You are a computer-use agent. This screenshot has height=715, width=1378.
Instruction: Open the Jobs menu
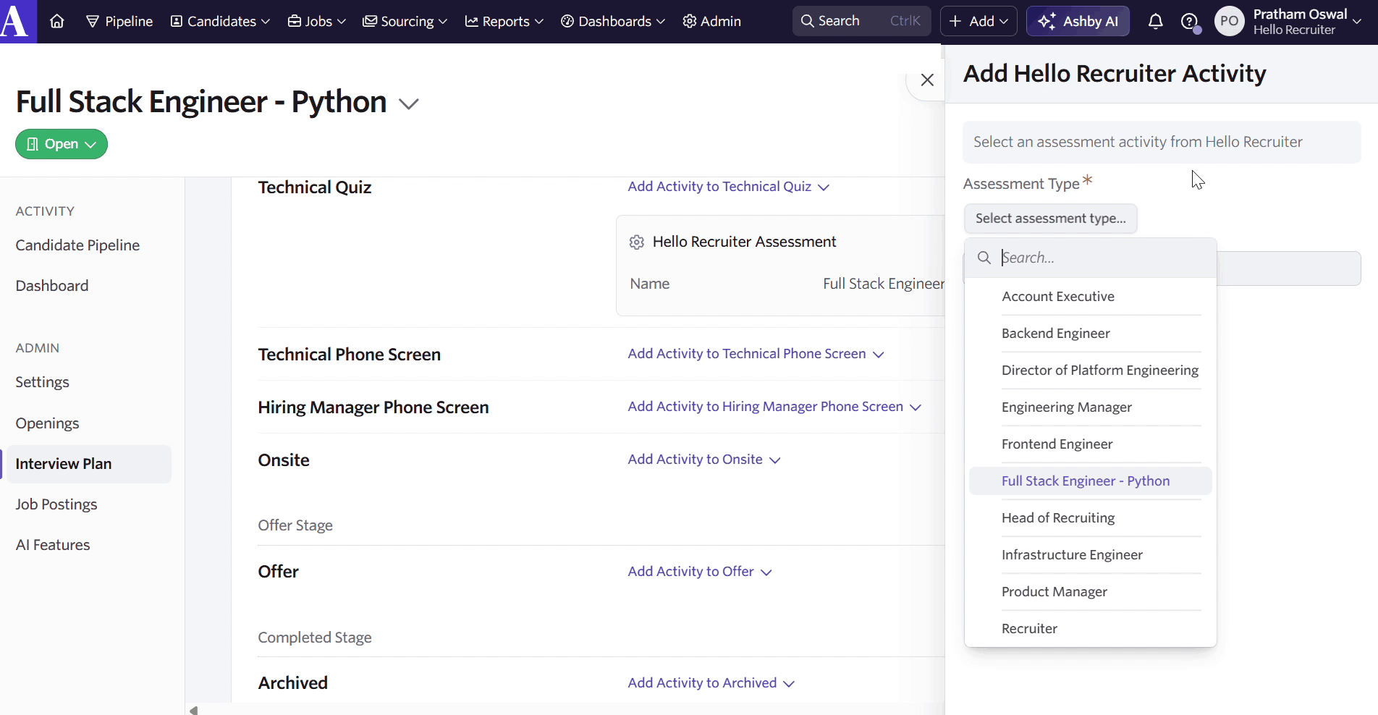317,22
